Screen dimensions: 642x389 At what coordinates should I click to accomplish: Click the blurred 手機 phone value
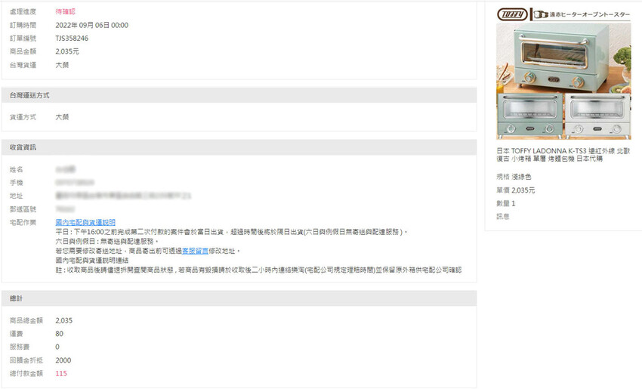[75, 182]
